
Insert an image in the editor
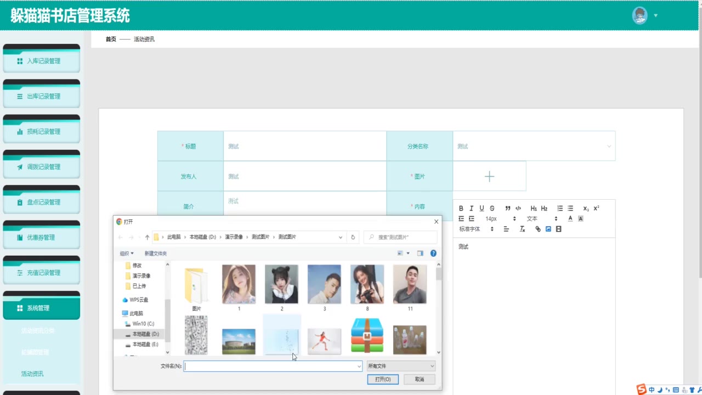click(548, 229)
